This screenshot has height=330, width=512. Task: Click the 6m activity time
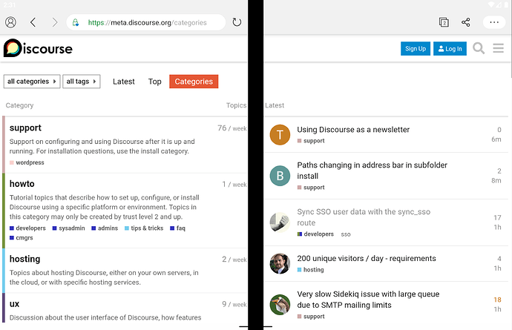pos(496,139)
